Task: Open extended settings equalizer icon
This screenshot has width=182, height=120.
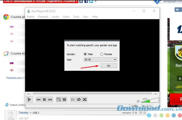Action: pyautogui.click(x=64, y=100)
